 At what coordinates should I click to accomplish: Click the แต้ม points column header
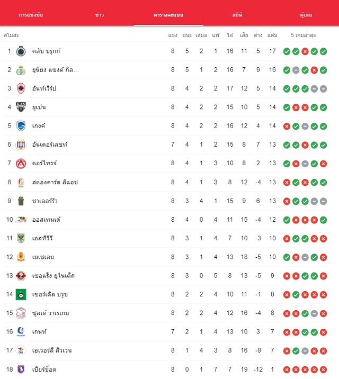click(x=272, y=35)
